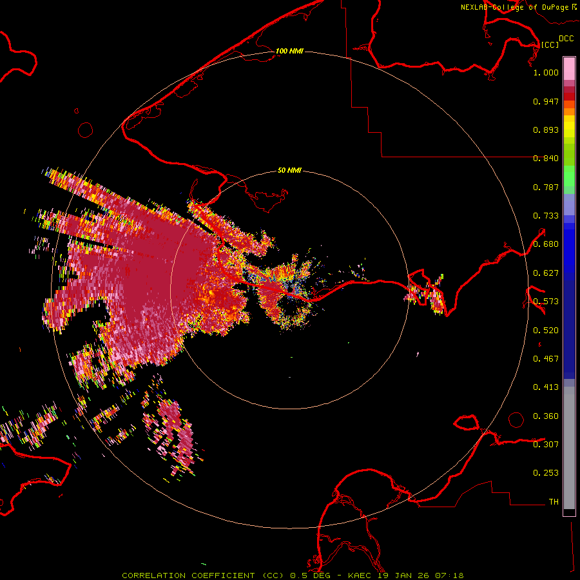Click the pink top segment of the color bar

(569, 69)
